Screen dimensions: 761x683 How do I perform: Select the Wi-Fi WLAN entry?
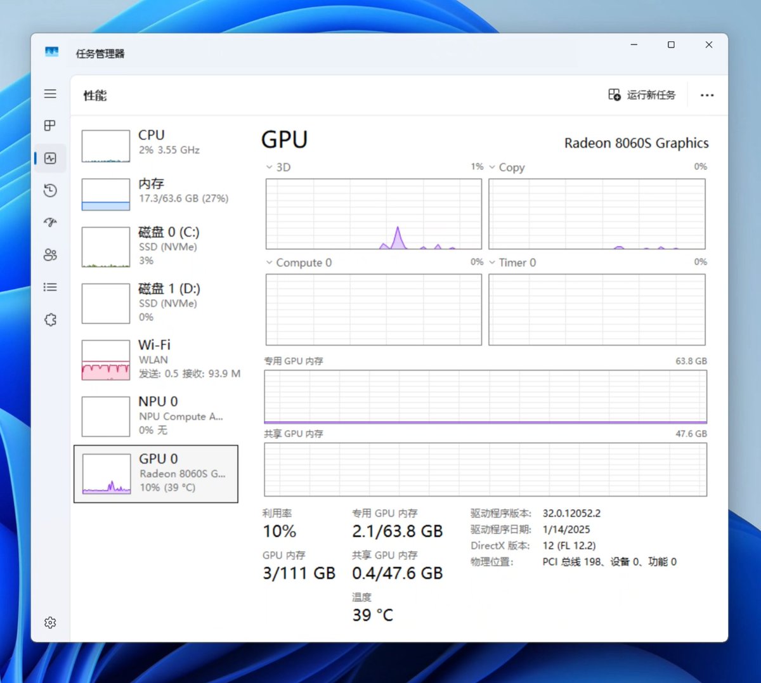tap(156, 360)
